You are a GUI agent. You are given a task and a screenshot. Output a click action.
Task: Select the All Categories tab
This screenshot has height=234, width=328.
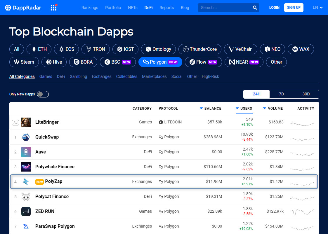(22, 76)
